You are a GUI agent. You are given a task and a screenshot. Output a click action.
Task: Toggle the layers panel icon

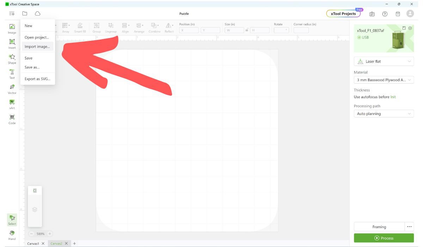pos(35,209)
